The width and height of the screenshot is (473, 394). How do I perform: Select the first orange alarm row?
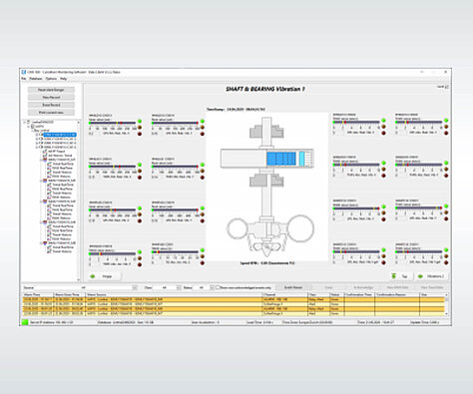tap(234, 299)
